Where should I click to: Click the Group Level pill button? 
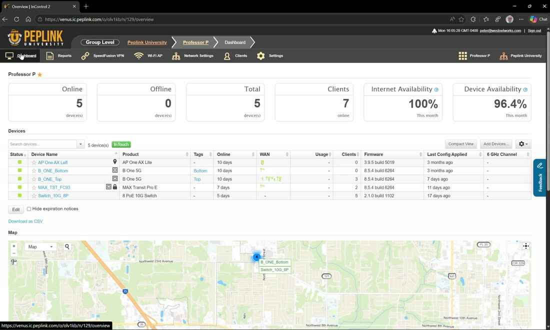[x=100, y=42]
